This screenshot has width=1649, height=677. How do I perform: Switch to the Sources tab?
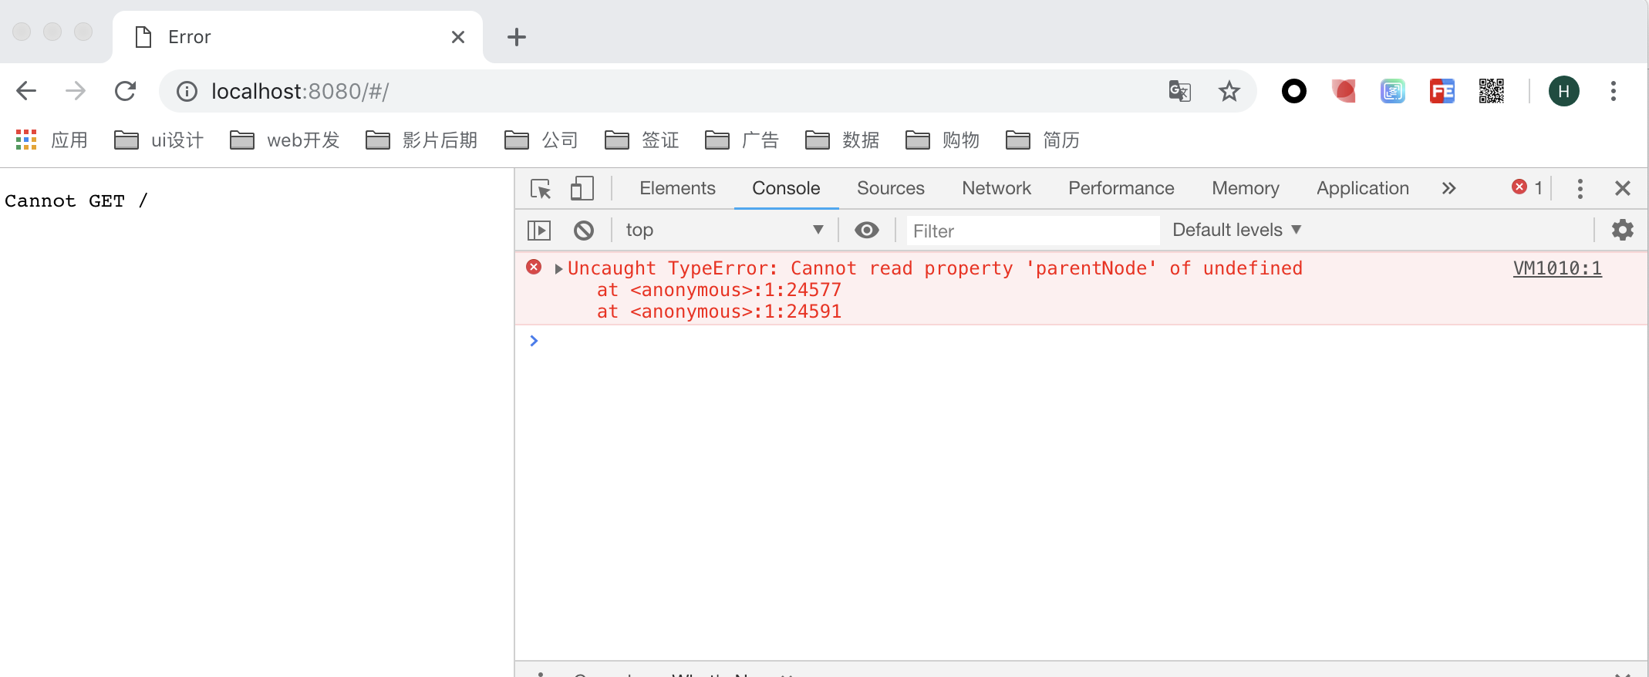tap(890, 188)
